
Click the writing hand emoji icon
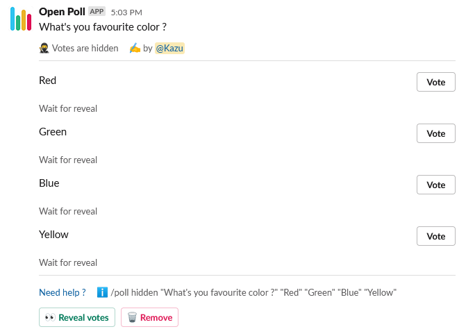click(135, 49)
